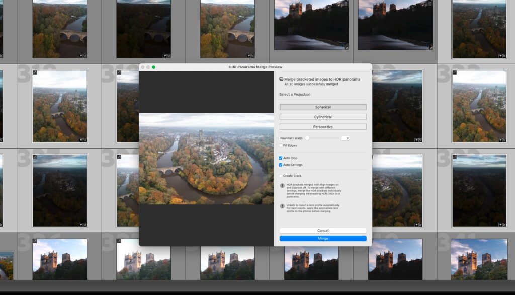Click the merged panorama preview image
The image size is (515, 295).
click(x=206, y=159)
